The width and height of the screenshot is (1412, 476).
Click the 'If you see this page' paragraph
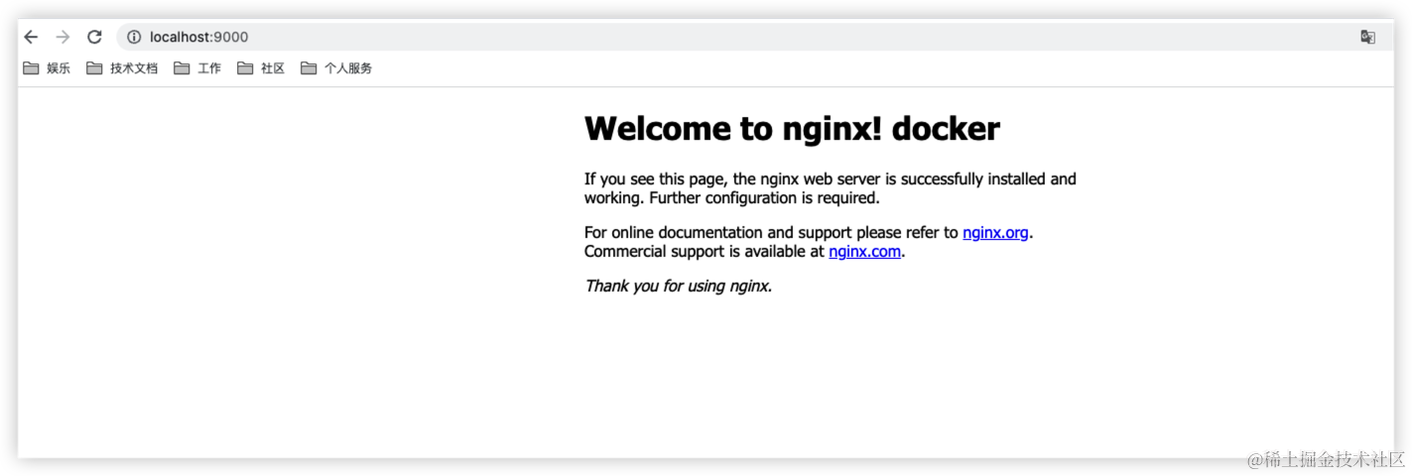click(x=831, y=188)
